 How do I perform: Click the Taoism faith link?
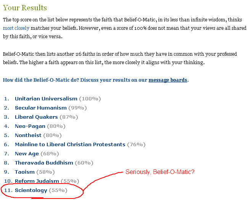25,172
